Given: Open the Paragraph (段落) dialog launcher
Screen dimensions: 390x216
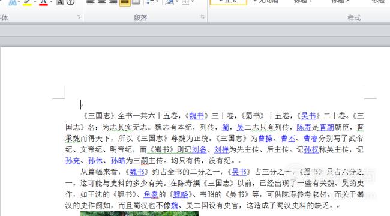Looking at the screenshot, I should tap(202, 17).
